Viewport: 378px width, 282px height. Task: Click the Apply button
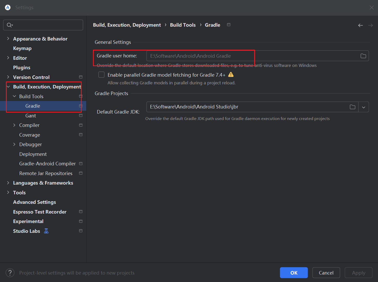358,273
